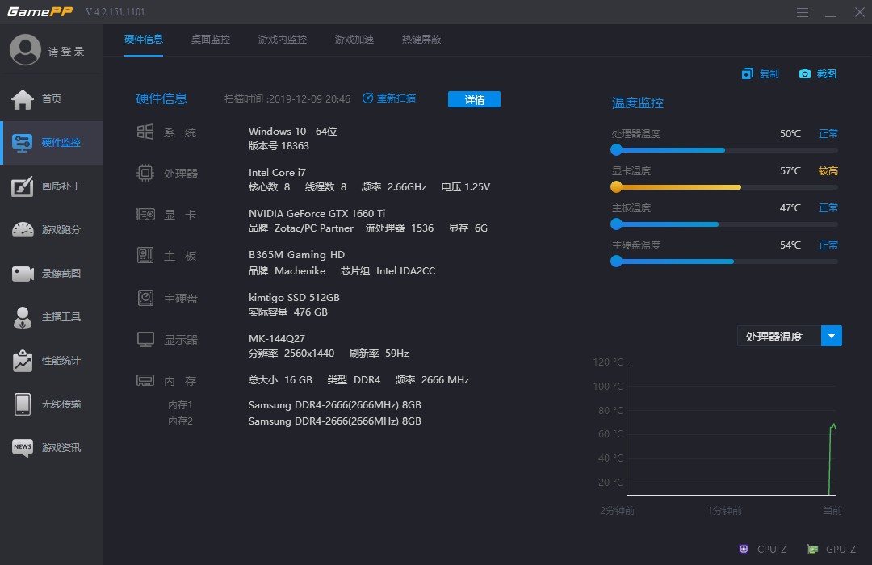Open 主播工具 sidebar icon
This screenshot has height=565, width=872.
[x=23, y=317]
